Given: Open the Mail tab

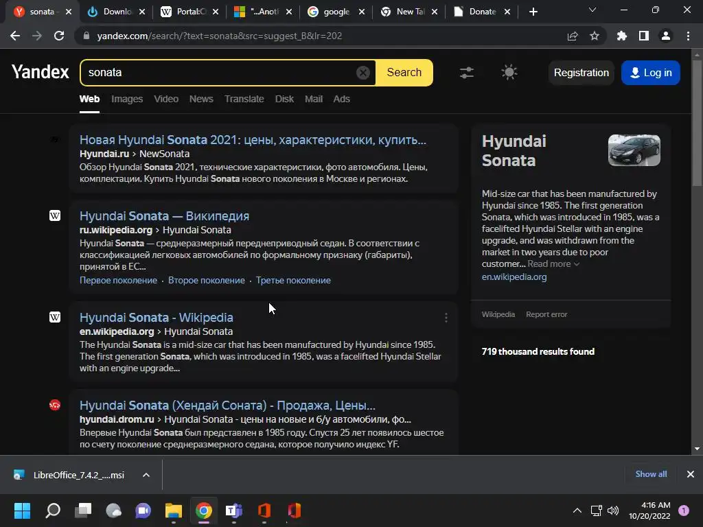Looking at the screenshot, I should (x=313, y=99).
